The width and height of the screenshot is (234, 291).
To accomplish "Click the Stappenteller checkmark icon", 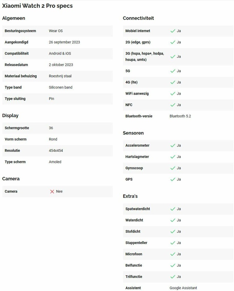I will [x=173, y=243].
